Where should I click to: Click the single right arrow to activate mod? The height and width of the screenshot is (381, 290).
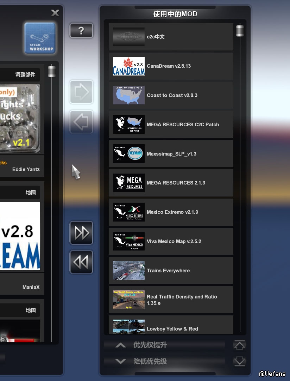click(81, 92)
